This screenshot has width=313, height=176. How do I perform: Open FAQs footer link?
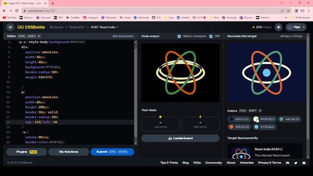(x=197, y=163)
